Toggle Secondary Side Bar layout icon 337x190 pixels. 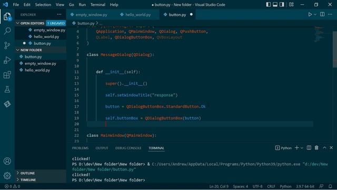[282, 5]
